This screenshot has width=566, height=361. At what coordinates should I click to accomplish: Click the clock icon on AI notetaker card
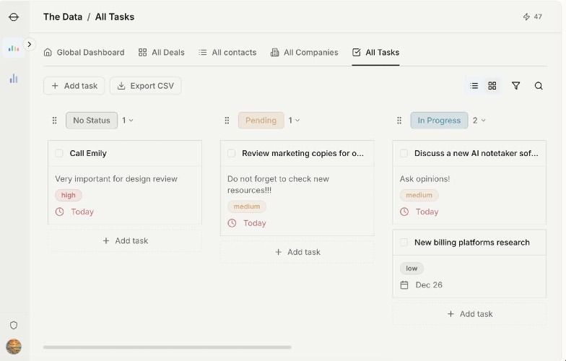tap(404, 212)
